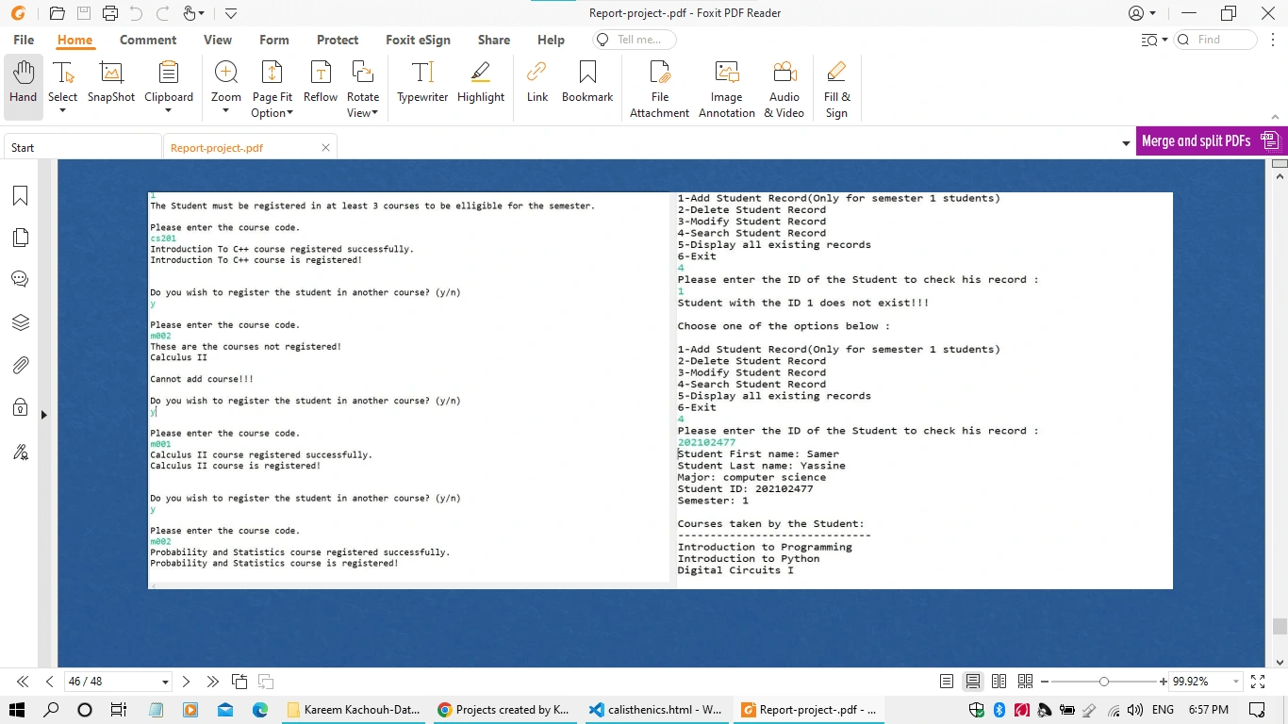Insert a Link
Viewport: 1288px width, 724px height.
pyautogui.click(x=537, y=81)
